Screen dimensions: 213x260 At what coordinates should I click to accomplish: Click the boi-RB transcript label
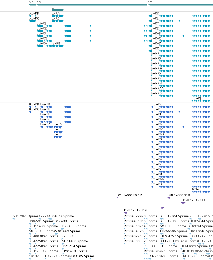[x=42, y=23]
